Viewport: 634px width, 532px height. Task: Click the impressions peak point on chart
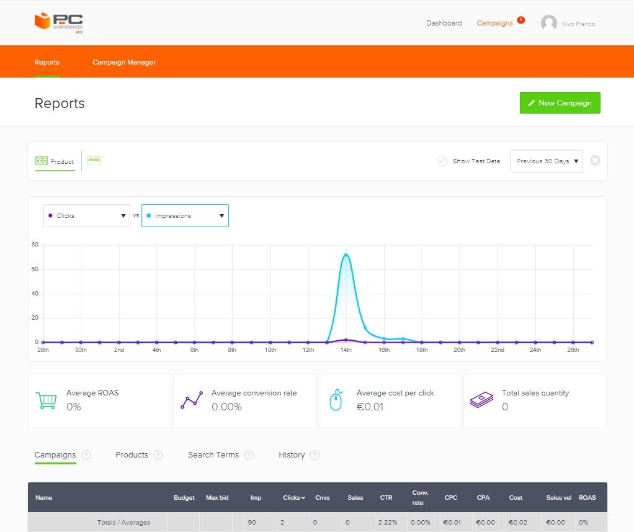[346, 255]
